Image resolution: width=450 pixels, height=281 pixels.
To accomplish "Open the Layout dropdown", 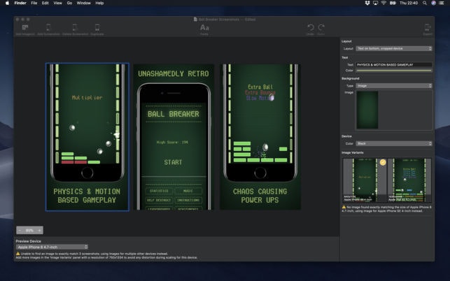I will click(394, 48).
